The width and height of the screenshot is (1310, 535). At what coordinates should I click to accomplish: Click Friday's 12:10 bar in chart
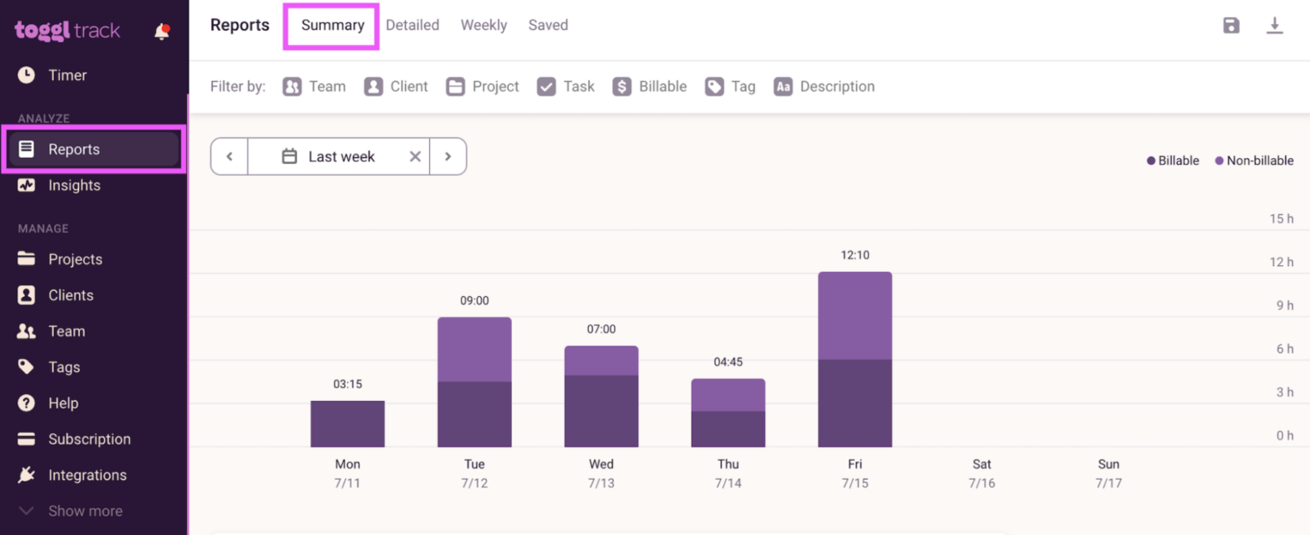click(855, 358)
